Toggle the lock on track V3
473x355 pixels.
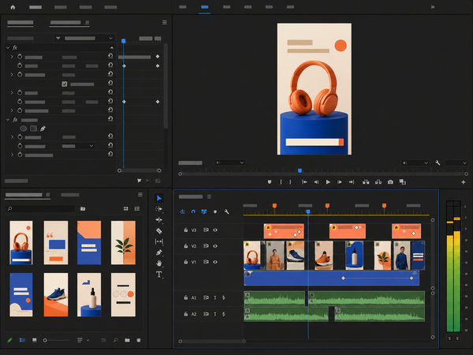186,230
